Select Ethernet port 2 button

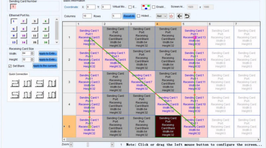coord(23,21)
